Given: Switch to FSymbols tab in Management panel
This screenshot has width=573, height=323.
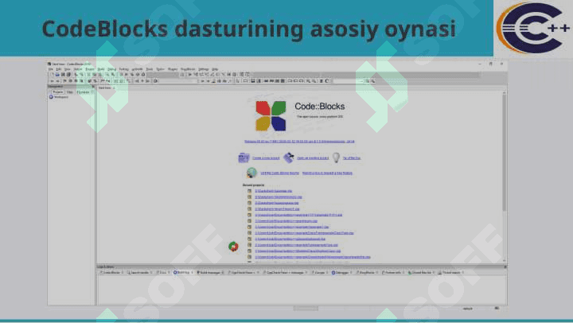Looking at the screenshot, I should (x=84, y=92).
